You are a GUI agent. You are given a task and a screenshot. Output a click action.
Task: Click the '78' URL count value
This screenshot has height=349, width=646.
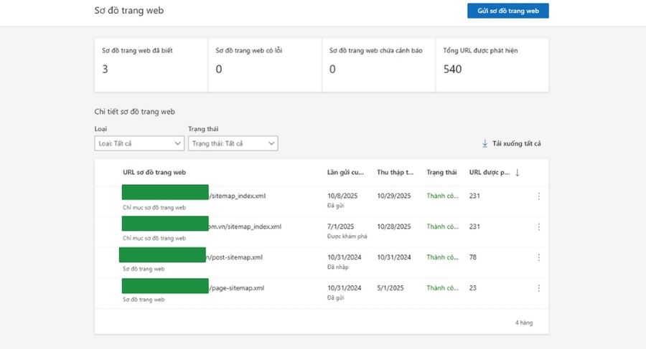point(472,257)
